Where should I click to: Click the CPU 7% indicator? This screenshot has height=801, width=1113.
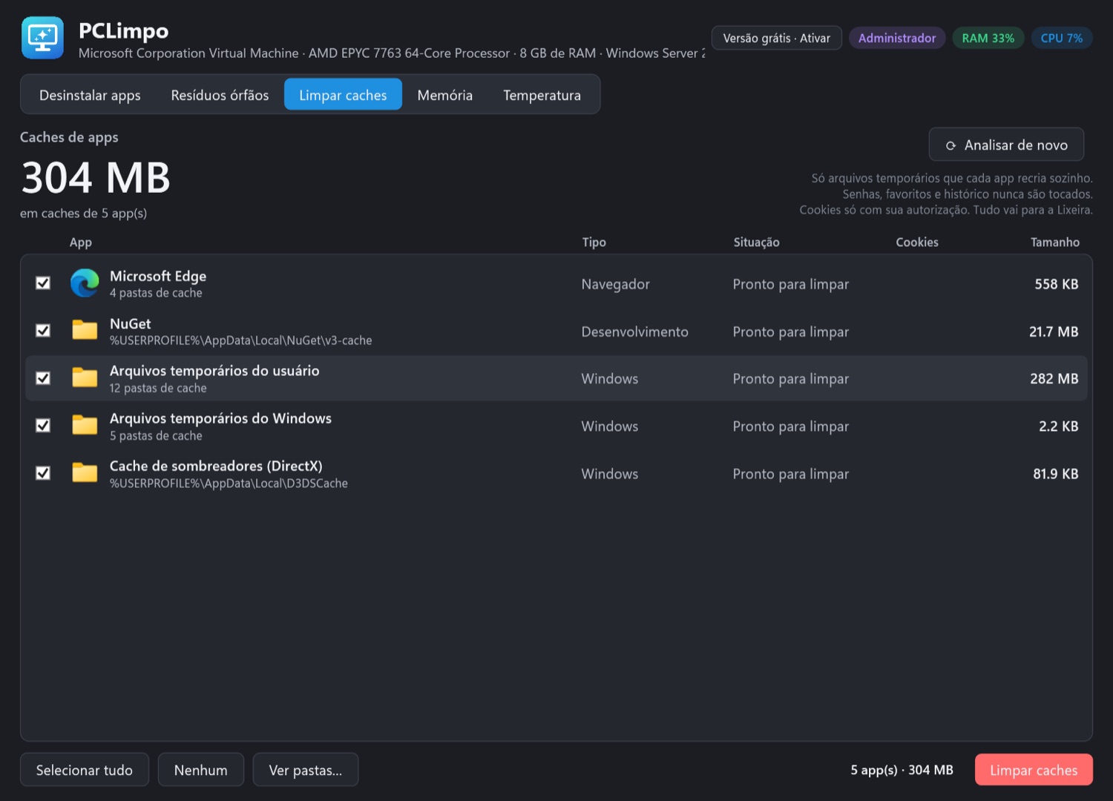tap(1061, 38)
